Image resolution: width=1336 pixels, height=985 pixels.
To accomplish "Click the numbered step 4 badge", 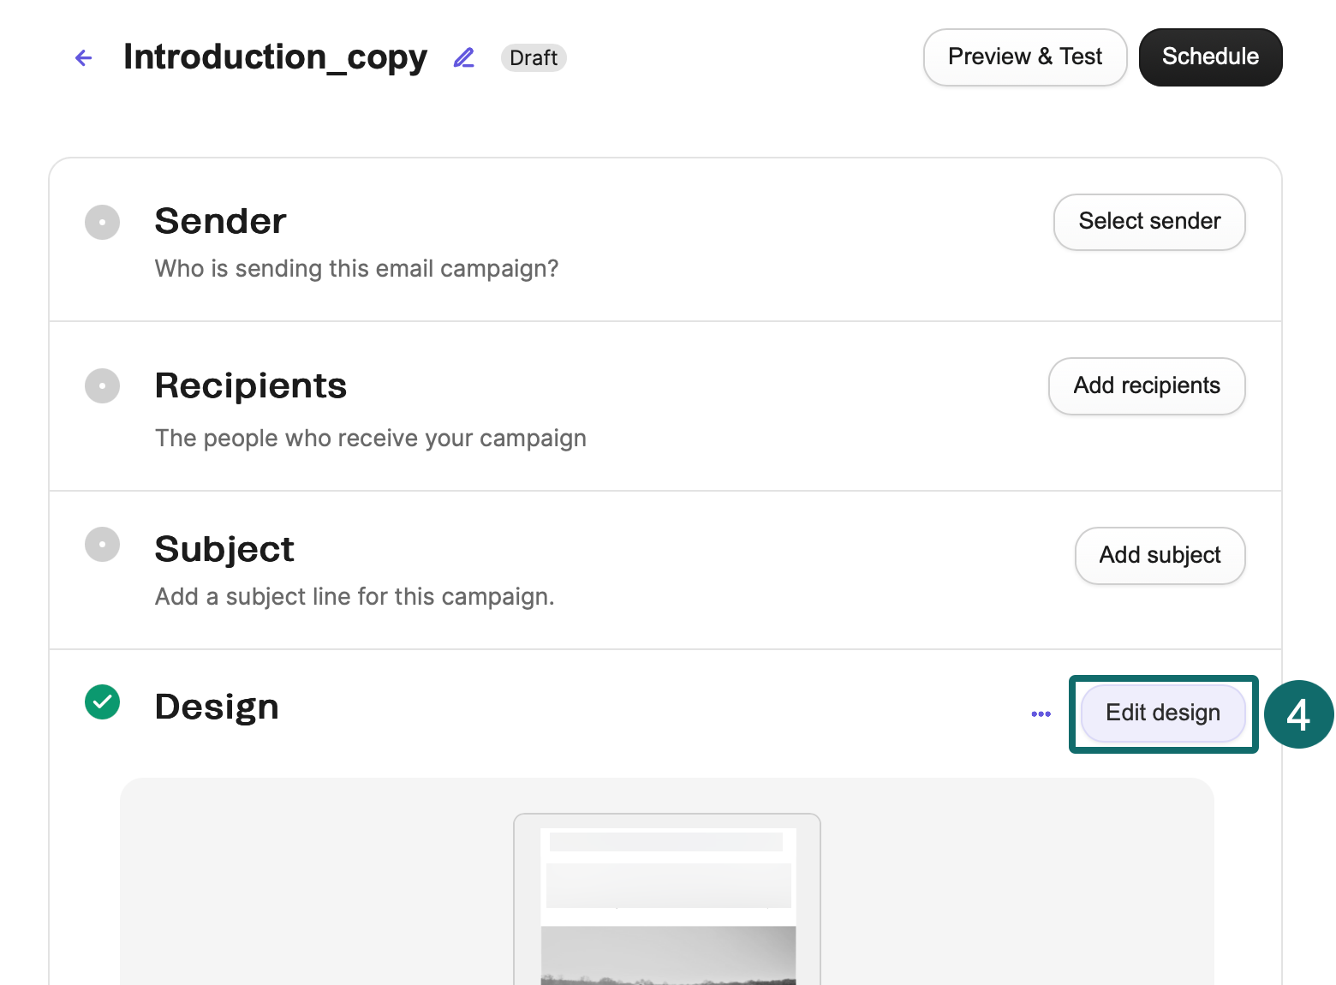I will [1298, 714].
